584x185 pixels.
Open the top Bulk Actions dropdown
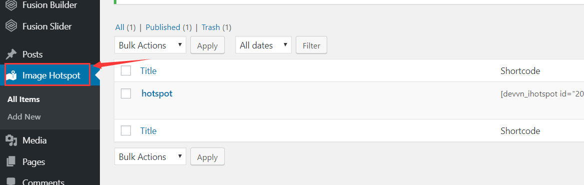150,45
